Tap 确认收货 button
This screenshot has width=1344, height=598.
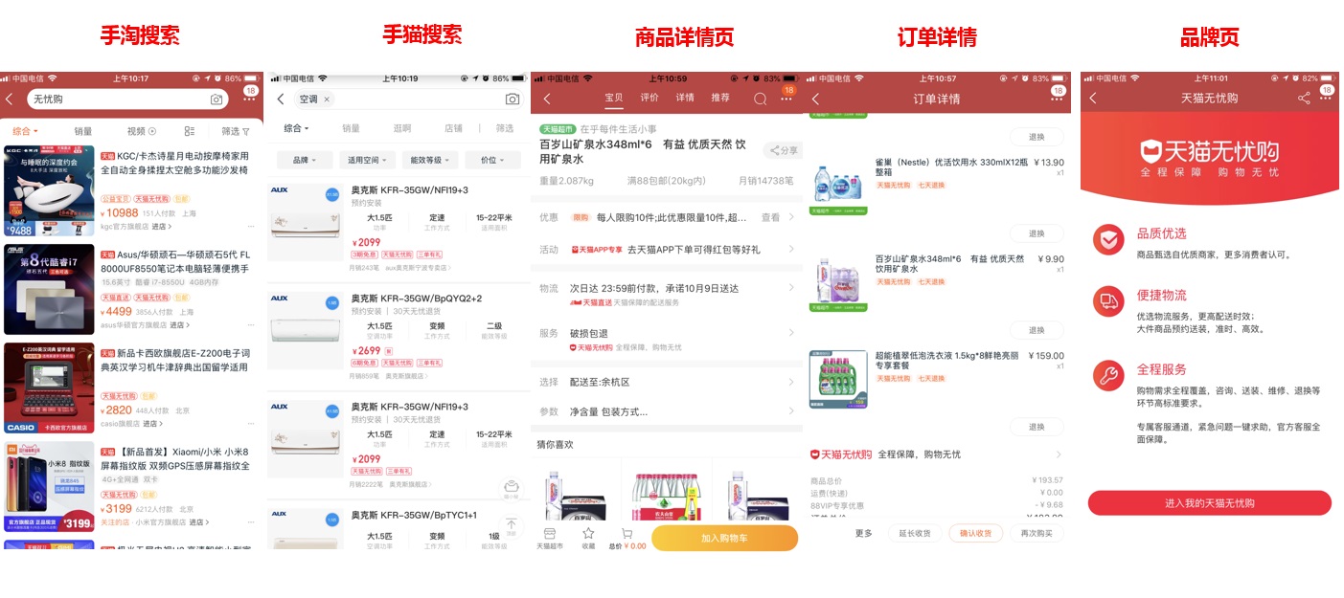pyautogui.click(x=976, y=533)
